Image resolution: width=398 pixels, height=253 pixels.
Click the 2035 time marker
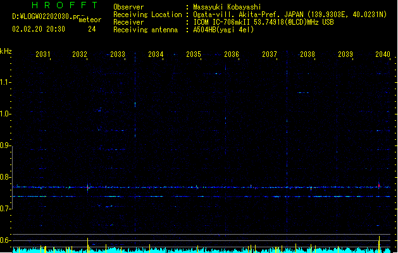pyautogui.click(x=194, y=54)
